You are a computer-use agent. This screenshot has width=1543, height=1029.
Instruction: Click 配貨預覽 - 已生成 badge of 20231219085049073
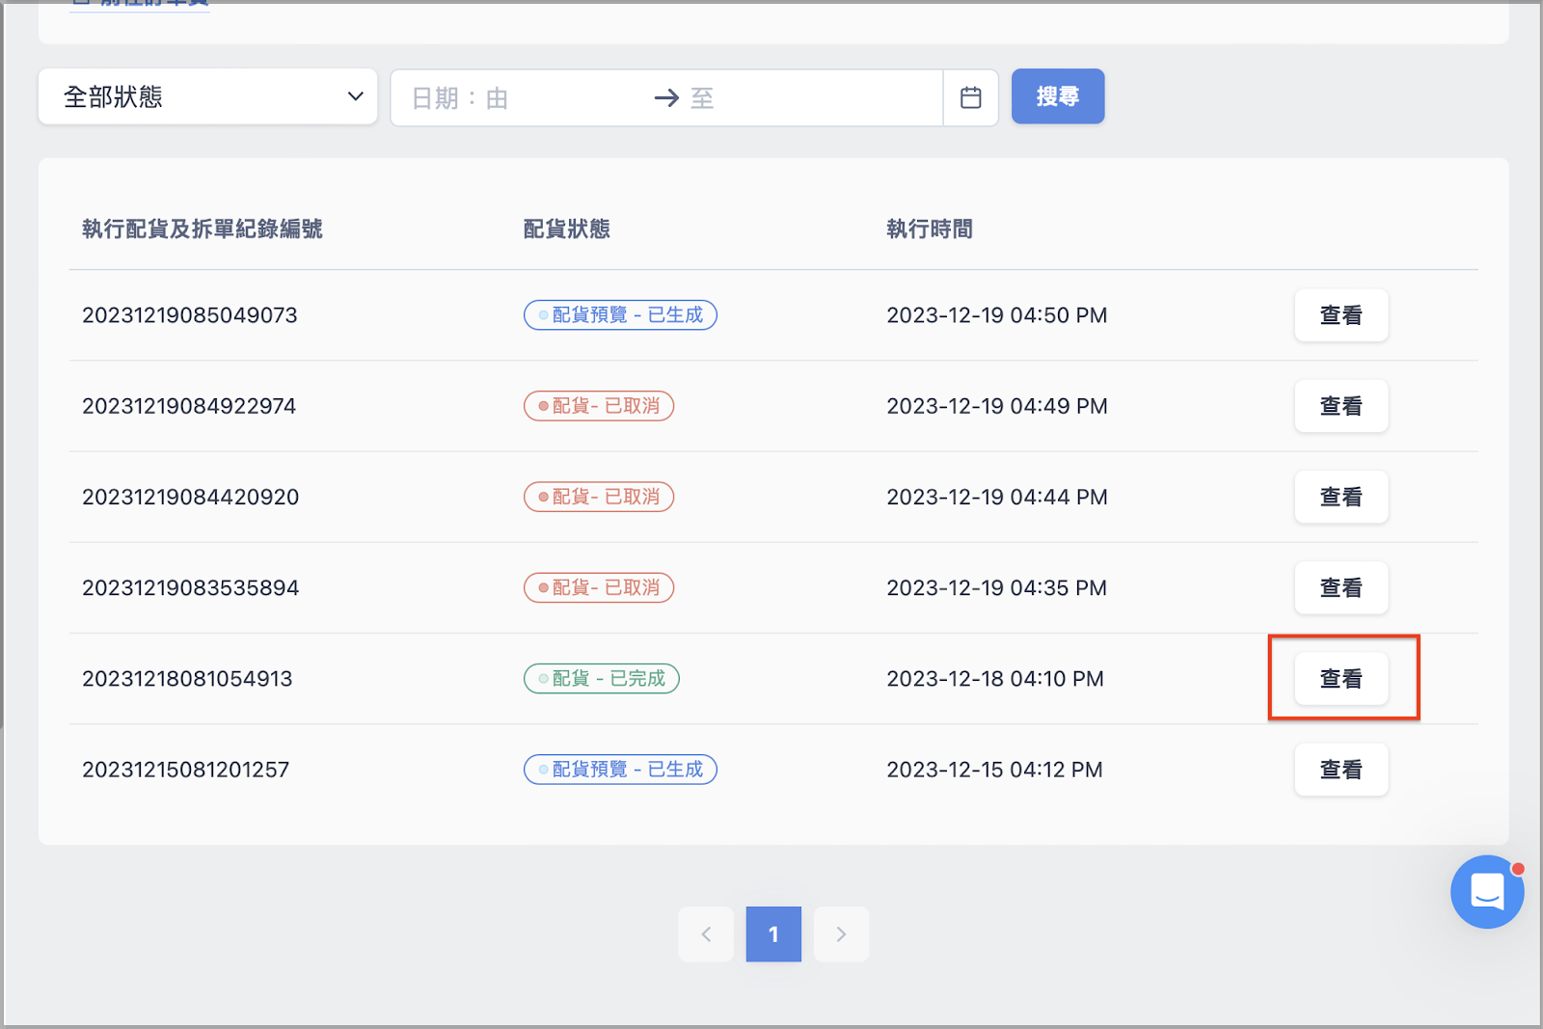(620, 315)
